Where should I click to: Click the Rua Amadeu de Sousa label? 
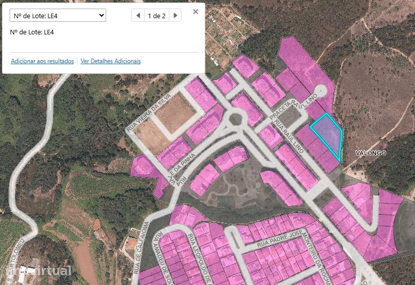[165, 259]
